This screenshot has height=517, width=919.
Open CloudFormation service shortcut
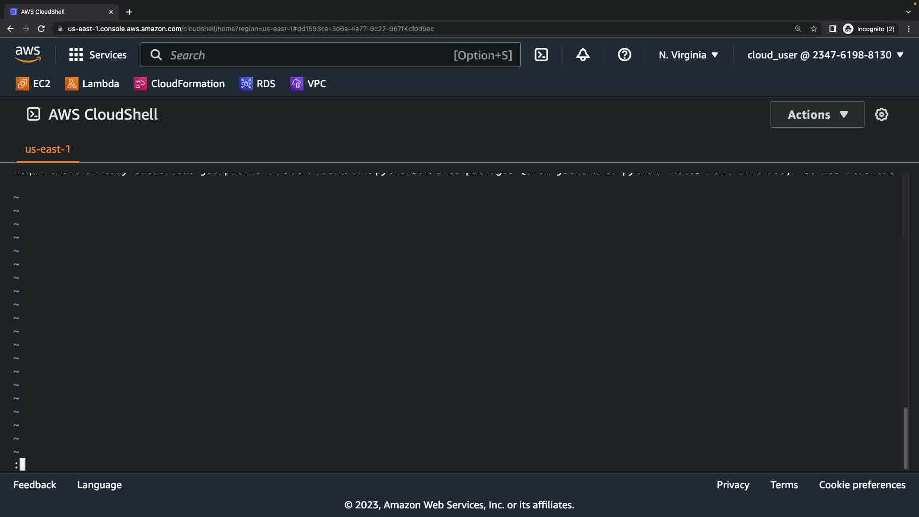[179, 84]
